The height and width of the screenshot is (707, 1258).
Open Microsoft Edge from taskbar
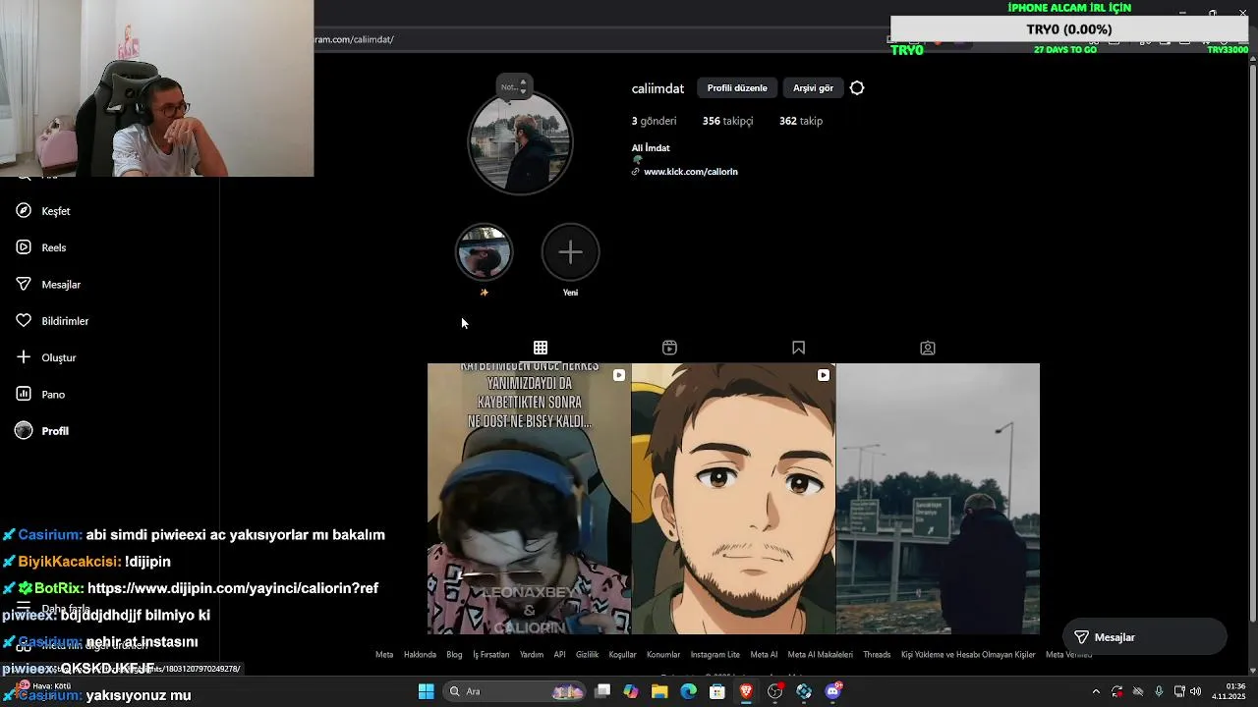688,691
